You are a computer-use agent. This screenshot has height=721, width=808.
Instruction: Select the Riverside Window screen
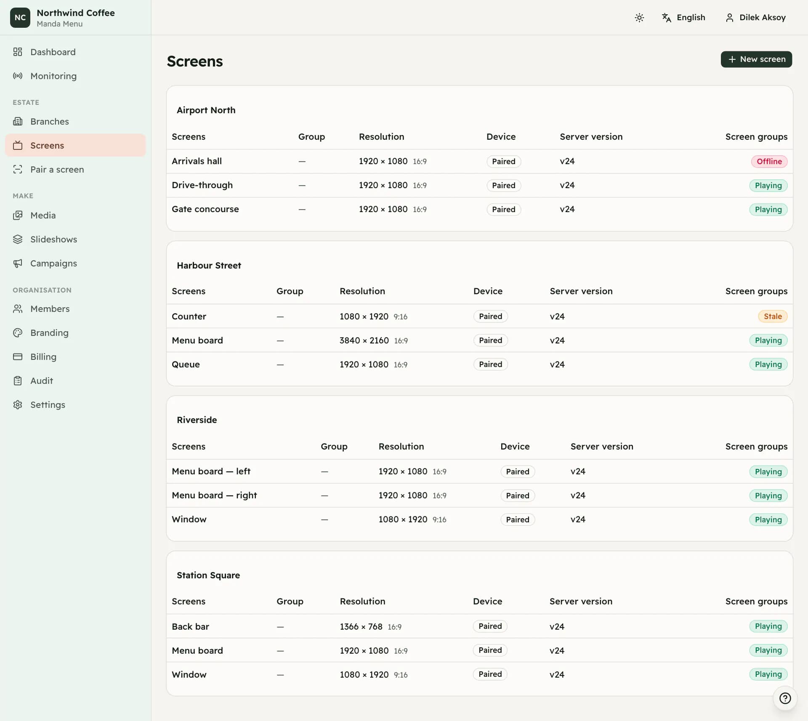[x=189, y=519]
